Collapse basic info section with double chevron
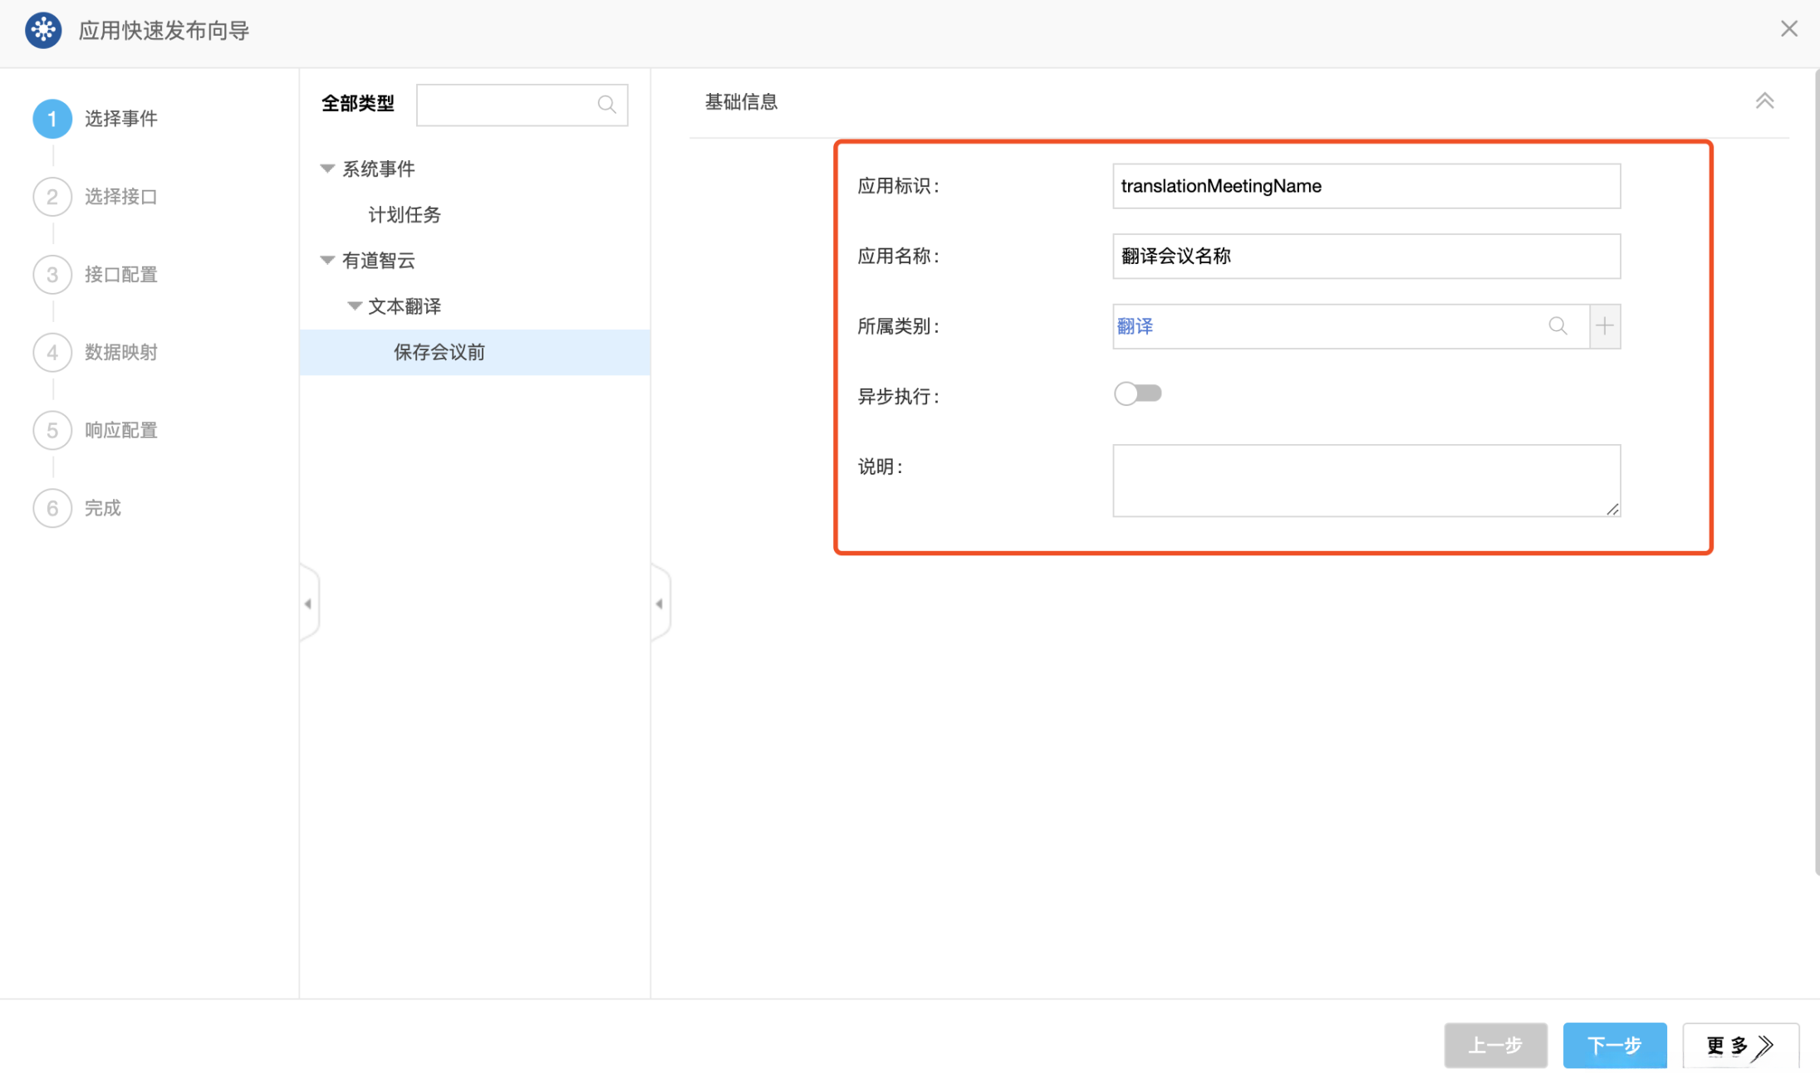This screenshot has width=1820, height=1079. tap(1764, 101)
